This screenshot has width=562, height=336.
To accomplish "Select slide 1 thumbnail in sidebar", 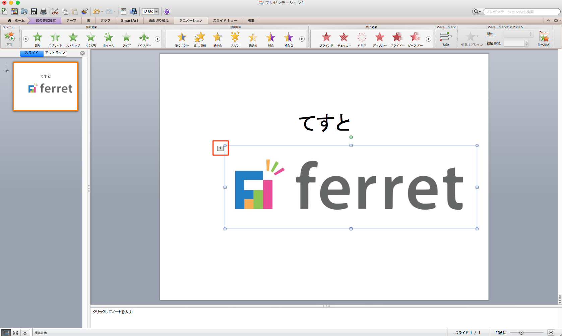I will tap(46, 86).
